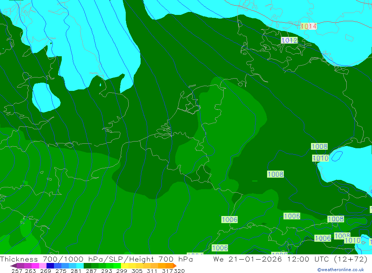Pick the cyan legend swatch
Image resolution: width=372 pixels, height=273 pixels.
pos(80,266)
